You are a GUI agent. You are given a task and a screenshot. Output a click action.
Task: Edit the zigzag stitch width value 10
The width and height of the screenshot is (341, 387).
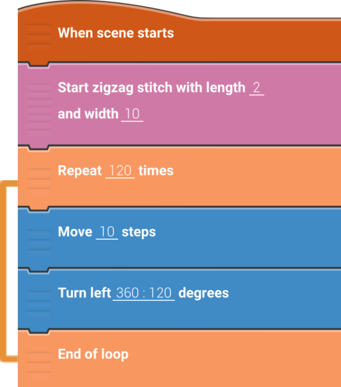point(132,114)
